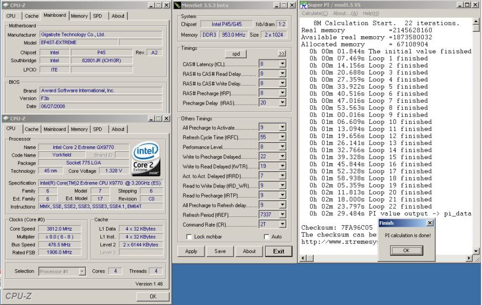The image size is (482, 305).
Task: Open the RAS# to CAS# Read Delay dropdown
Action: click(282, 74)
